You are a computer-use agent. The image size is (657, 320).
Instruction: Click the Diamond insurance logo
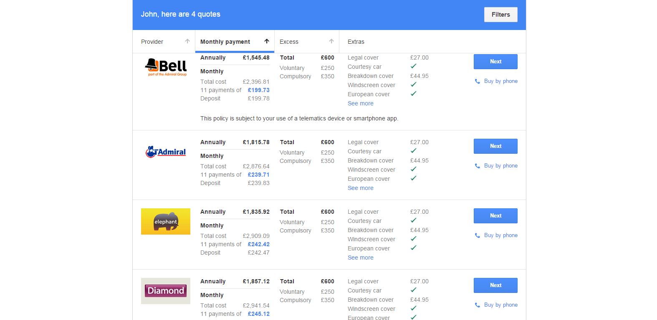tap(166, 291)
